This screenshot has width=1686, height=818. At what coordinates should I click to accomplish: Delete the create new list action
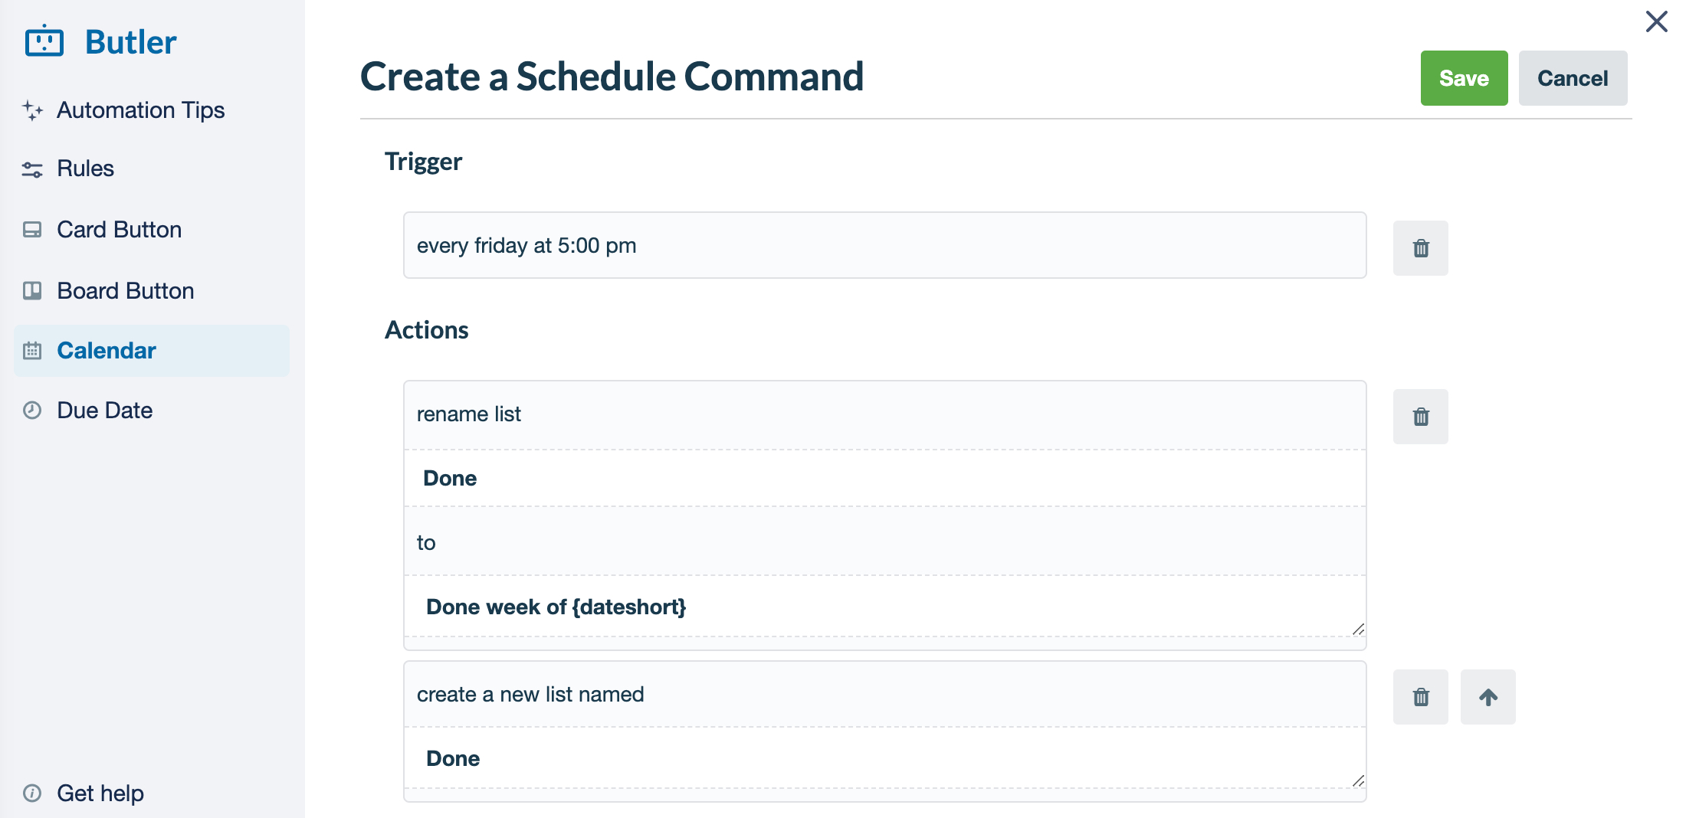tap(1420, 696)
